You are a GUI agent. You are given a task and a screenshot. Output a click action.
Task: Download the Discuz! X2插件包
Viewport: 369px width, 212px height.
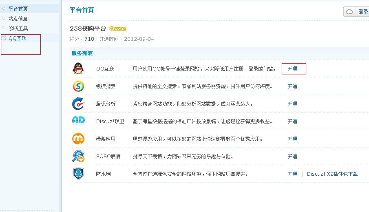[x=332, y=174]
